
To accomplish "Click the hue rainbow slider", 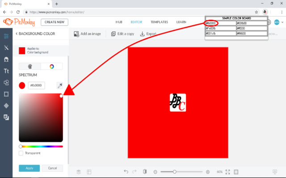I will pos(41,146).
